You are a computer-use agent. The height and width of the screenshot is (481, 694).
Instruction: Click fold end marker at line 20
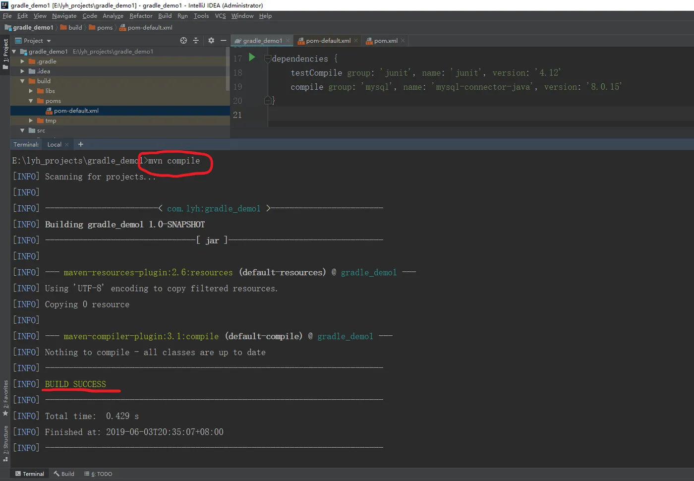coord(268,101)
